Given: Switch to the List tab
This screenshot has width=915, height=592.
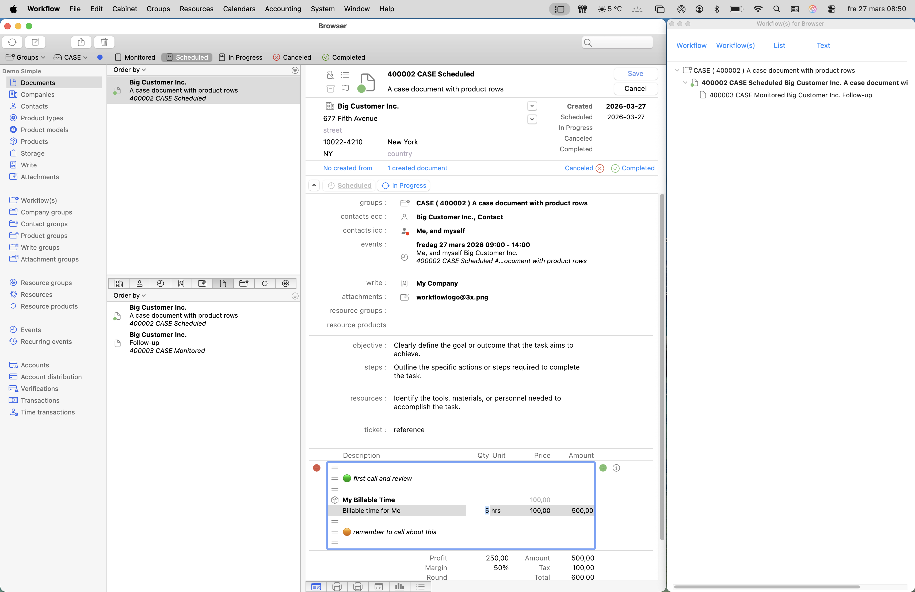Looking at the screenshot, I should coord(779,45).
